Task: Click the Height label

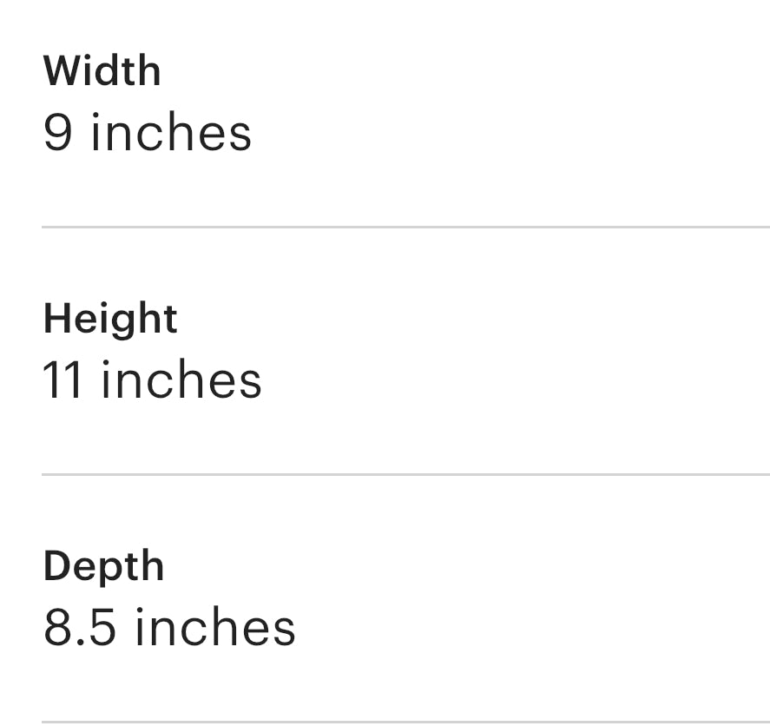Action: click(110, 320)
